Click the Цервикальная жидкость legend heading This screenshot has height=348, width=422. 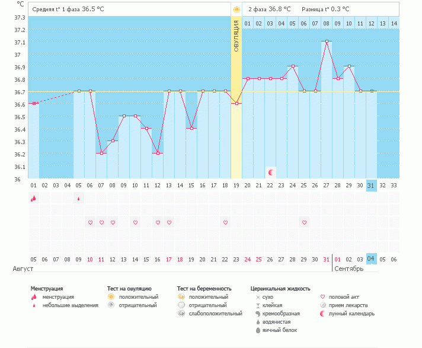(280, 289)
